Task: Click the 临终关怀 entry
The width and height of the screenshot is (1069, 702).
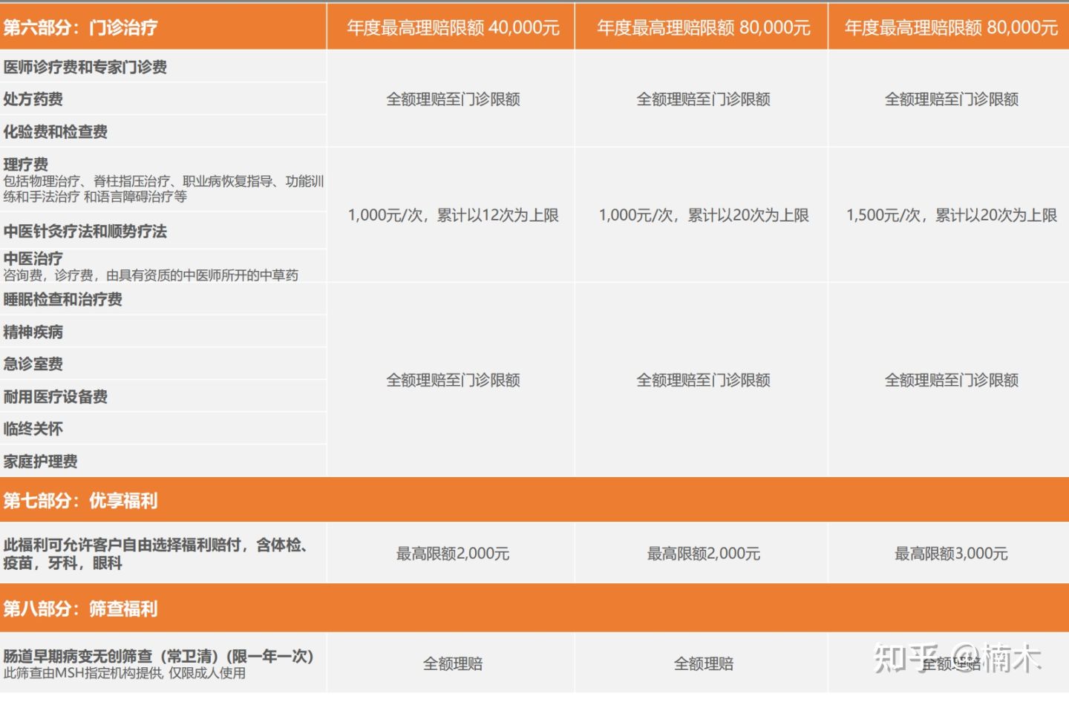Action: point(33,428)
